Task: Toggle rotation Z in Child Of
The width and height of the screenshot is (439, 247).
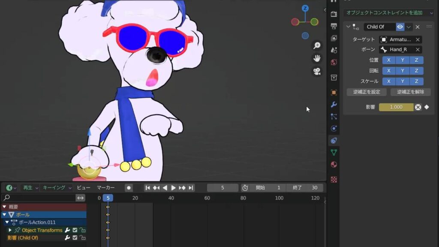Action: pos(417,71)
